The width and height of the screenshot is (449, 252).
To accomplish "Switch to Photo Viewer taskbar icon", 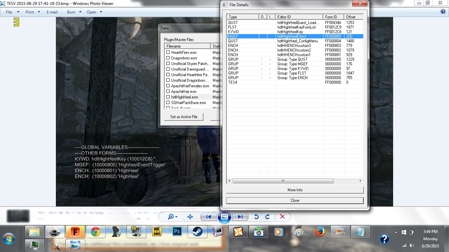I will [x=75, y=245].
